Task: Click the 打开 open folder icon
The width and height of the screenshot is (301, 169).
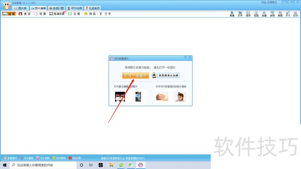Action: (x=240, y=14)
